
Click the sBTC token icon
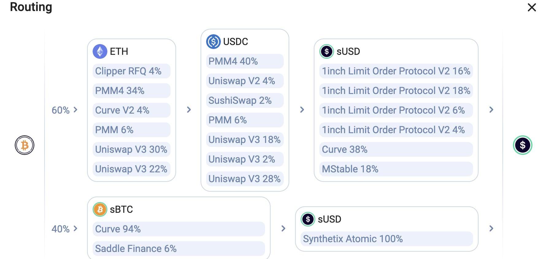pos(100,209)
